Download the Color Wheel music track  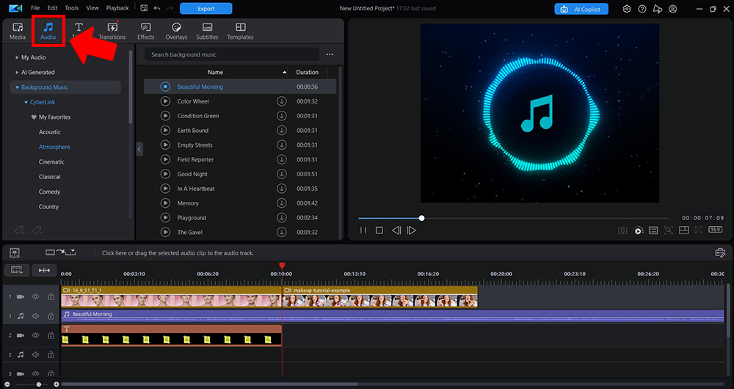pos(281,101)
